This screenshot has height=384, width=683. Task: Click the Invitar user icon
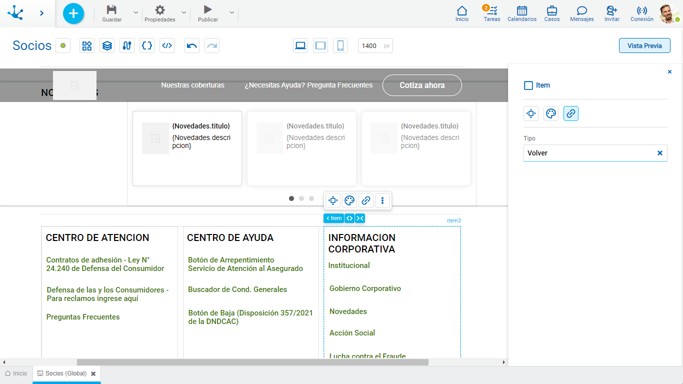[x=612, y=10]
